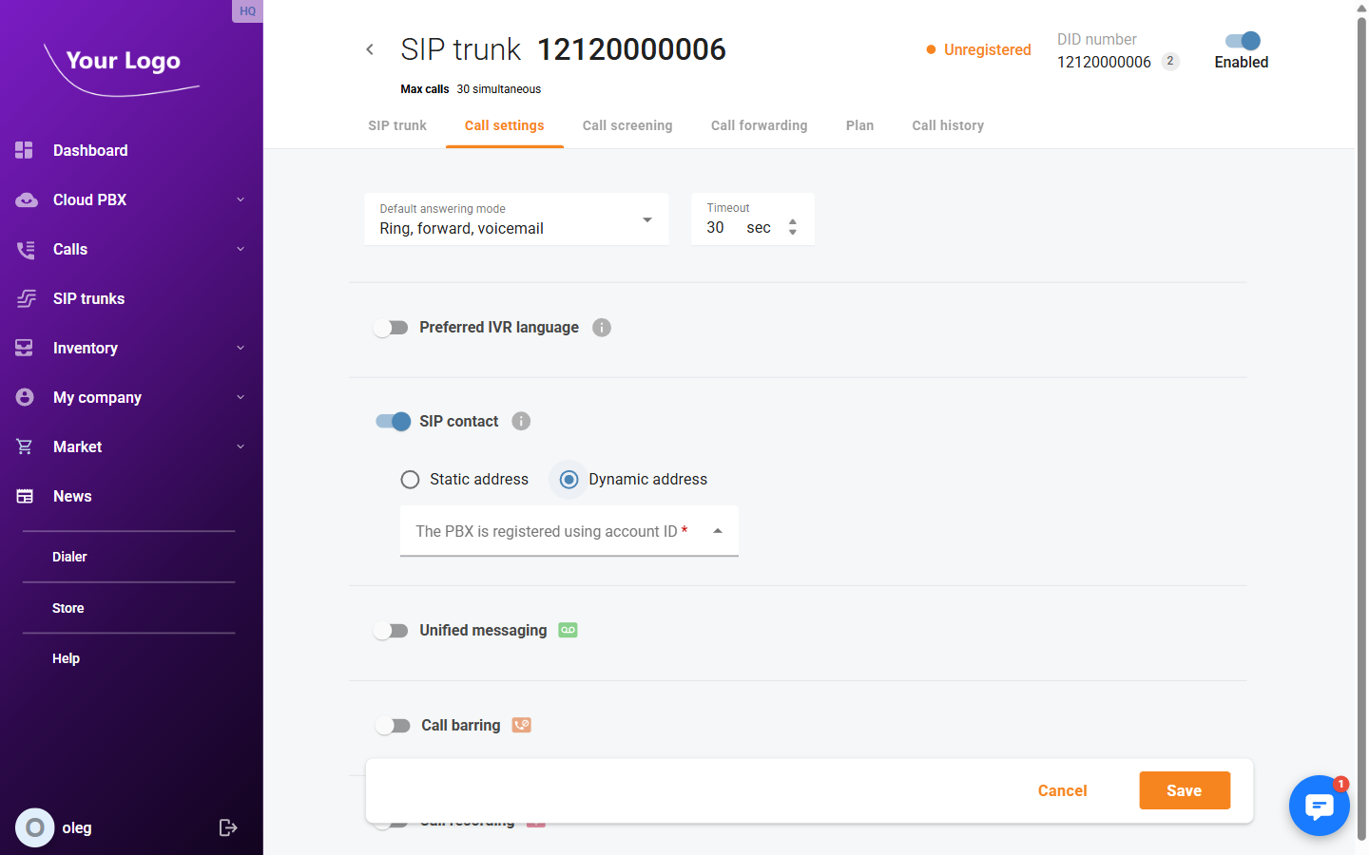Click the back arrow beside SIP trunk title
This screenshot has height=855, width=1369.
(x=370, y=48)
